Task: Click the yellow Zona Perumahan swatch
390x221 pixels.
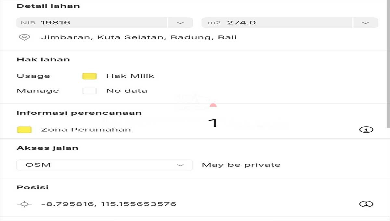Action: tap(24, 130)
